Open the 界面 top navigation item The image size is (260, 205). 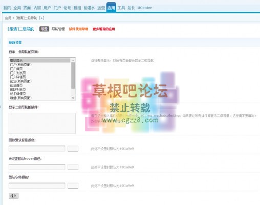[27, 8]
